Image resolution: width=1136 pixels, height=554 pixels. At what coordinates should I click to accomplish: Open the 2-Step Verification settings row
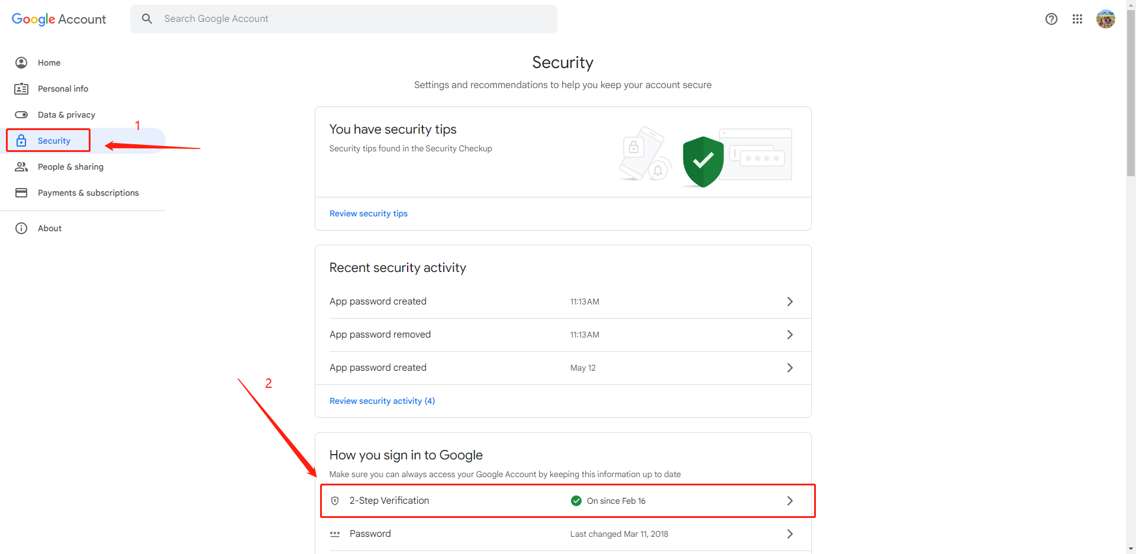tap(567, 501)
